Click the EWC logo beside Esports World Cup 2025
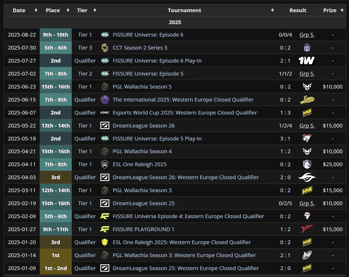This screenshot has height=277, width=349. tap(105, 113)
